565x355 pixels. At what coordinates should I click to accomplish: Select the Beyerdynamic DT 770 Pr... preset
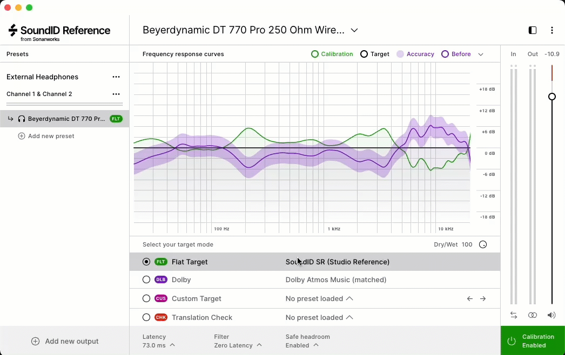click(64, 119)
